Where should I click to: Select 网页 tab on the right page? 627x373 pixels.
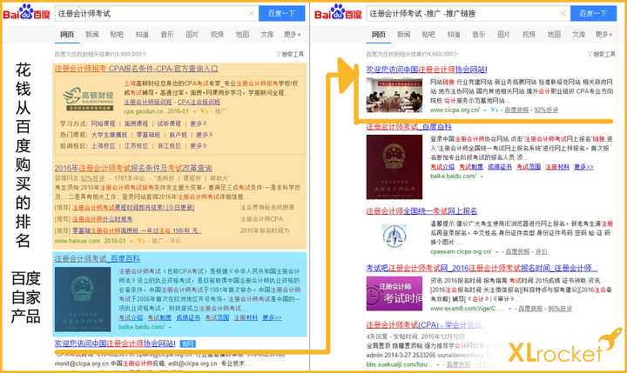point(378,35)
